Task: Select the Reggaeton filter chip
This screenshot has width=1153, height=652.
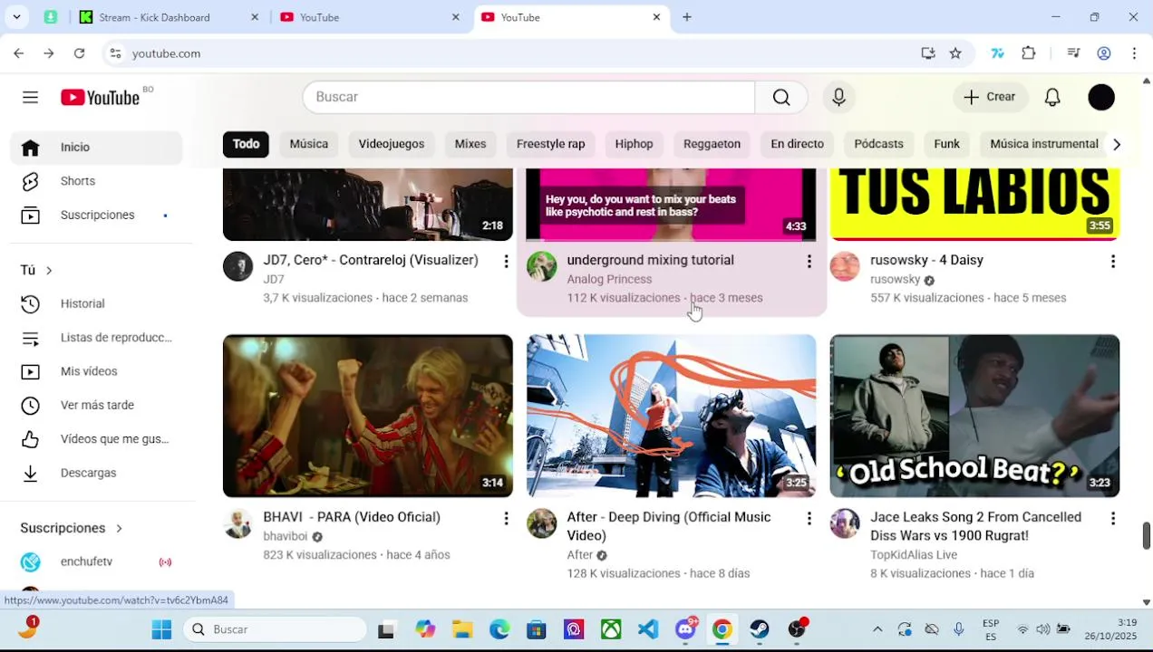Action: pyautogui.click(x=712, y=144)
